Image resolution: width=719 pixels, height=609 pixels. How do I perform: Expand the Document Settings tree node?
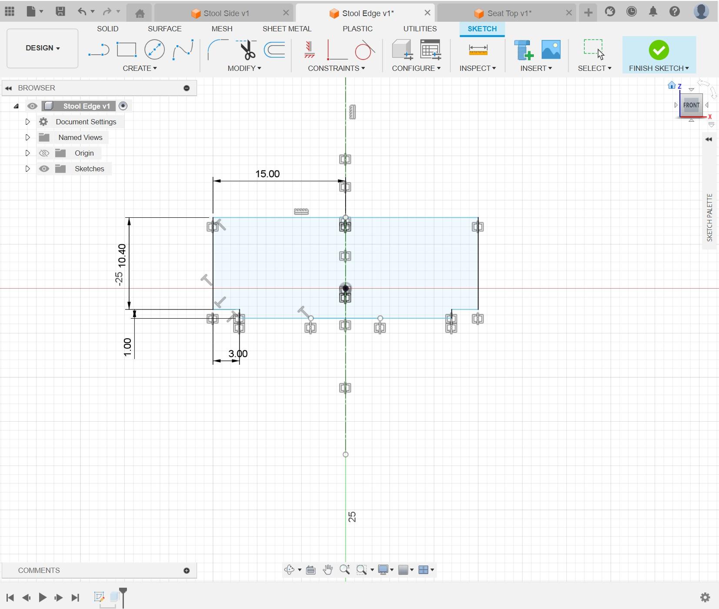pos(27,122)
